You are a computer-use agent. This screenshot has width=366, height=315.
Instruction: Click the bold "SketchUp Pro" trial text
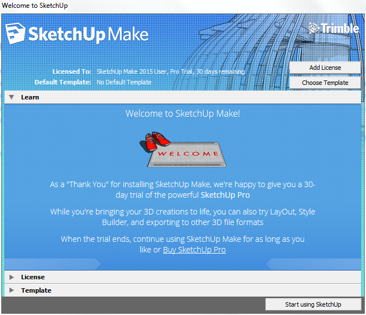point(225,195)
